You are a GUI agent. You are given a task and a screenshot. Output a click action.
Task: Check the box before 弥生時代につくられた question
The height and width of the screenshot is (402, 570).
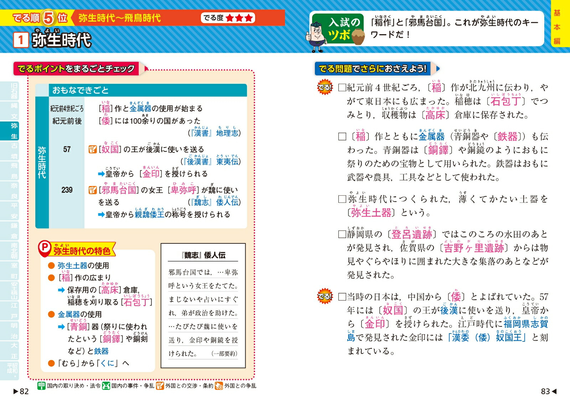(342, 199)
